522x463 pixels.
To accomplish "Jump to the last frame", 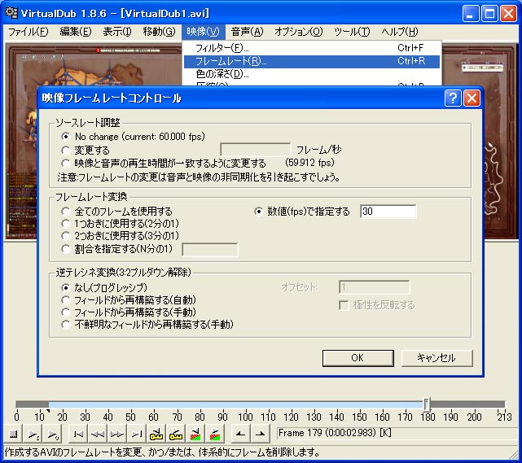I will [137, 434].
